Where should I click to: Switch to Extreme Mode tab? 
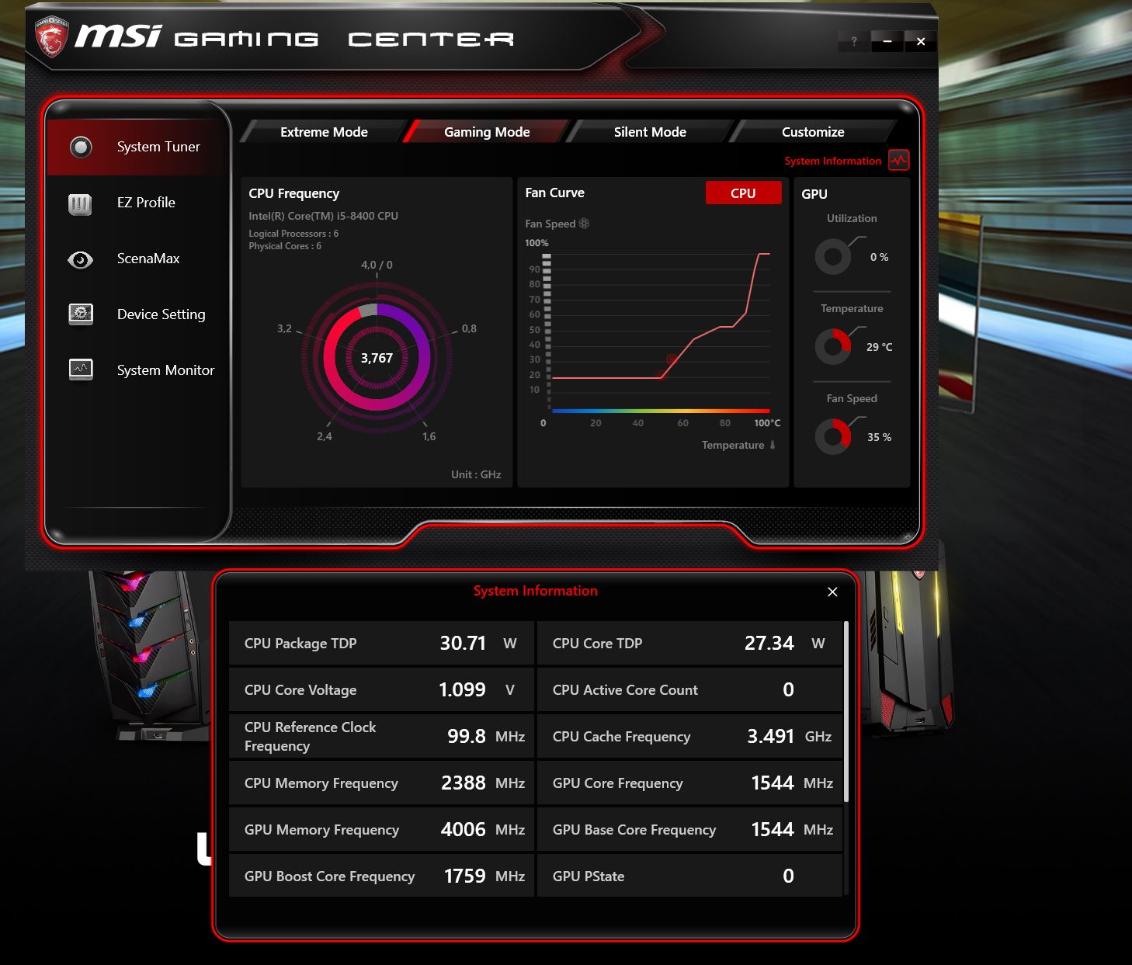click(x=324, y=132)
